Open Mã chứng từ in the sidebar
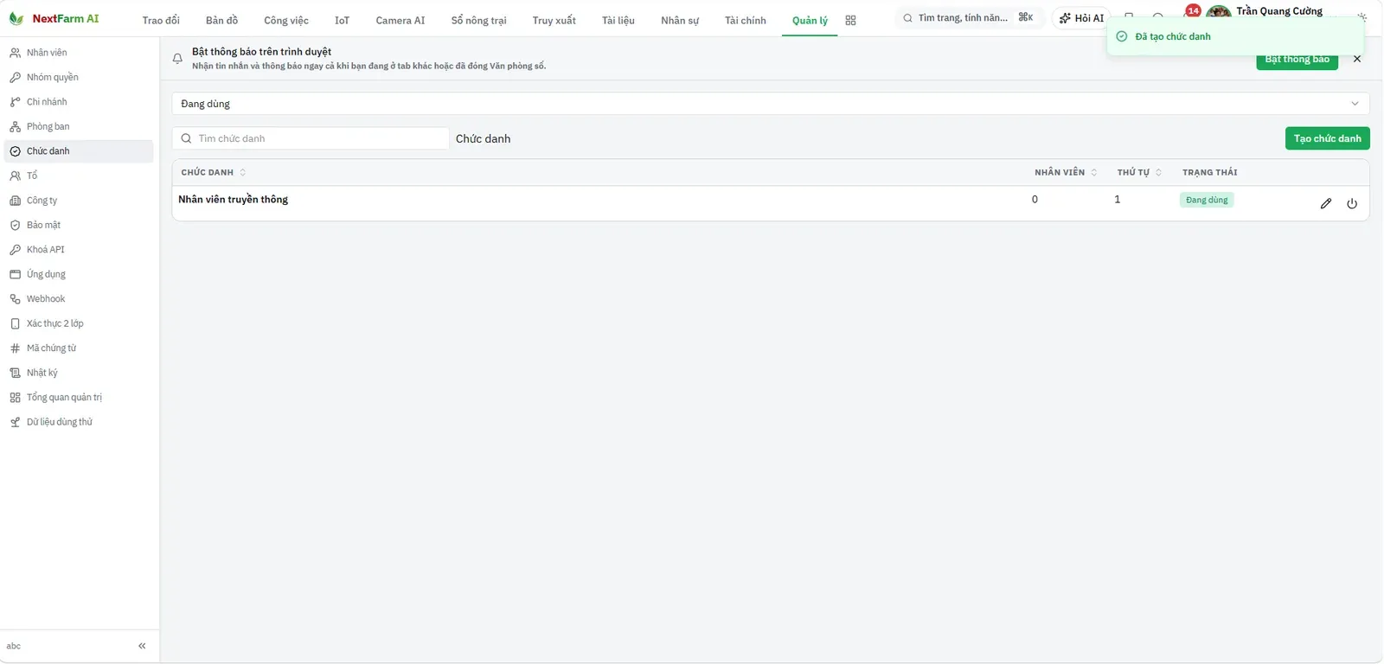1384x664 pixels. tap(79, 348)
